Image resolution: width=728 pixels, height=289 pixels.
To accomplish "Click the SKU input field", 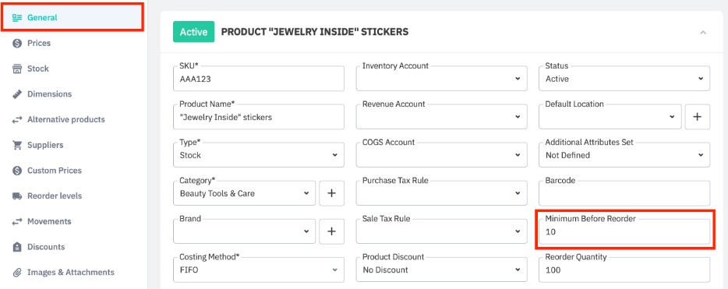I will point(259,79).
